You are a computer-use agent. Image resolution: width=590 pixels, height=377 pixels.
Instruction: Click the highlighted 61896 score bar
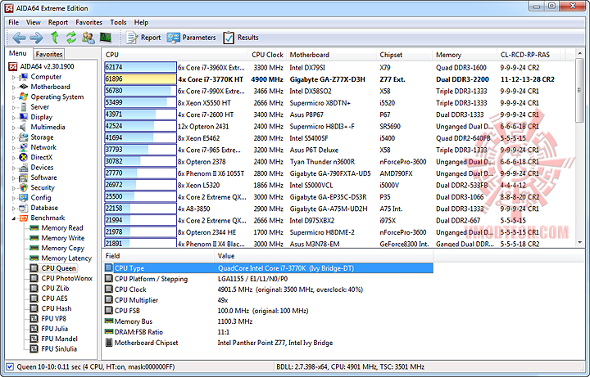(140, 79)
